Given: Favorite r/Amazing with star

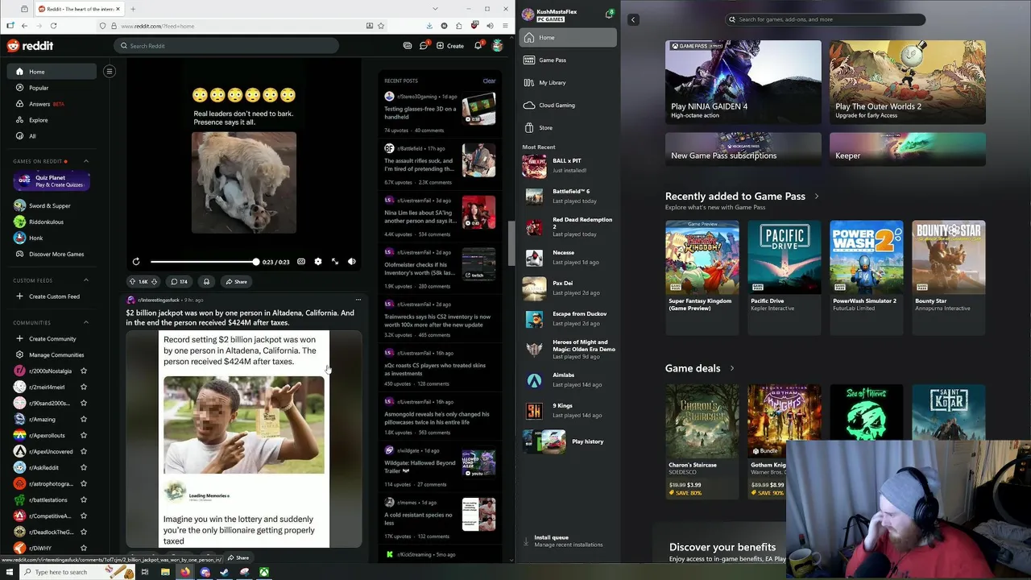Looking at the screenshot, I should coord(84,420).
